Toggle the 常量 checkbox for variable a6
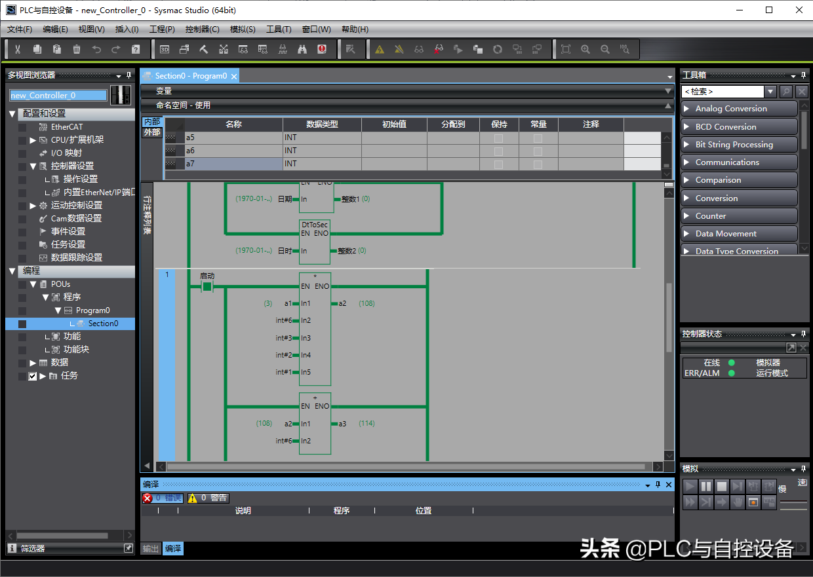The image size is (813, 577). point(538,151)
